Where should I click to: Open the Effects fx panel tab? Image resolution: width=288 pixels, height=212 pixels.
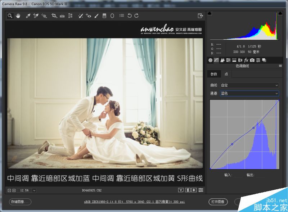pos(246,60)
